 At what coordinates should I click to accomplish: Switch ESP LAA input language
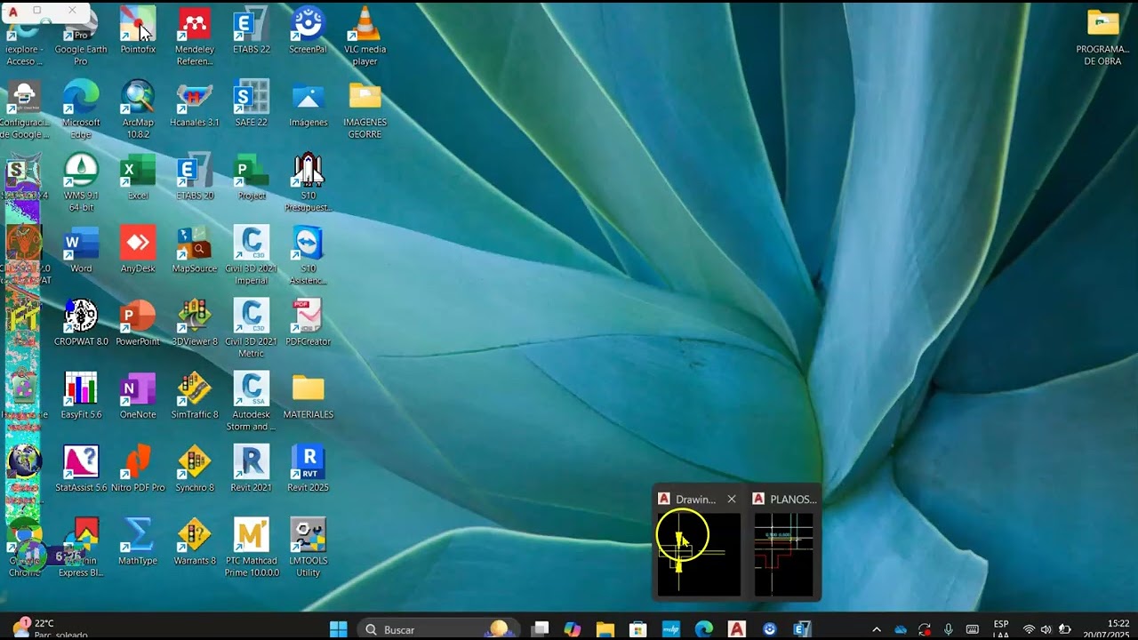click(x=1001, y=629)
